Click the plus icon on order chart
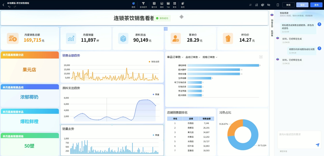 coord(261,57)
